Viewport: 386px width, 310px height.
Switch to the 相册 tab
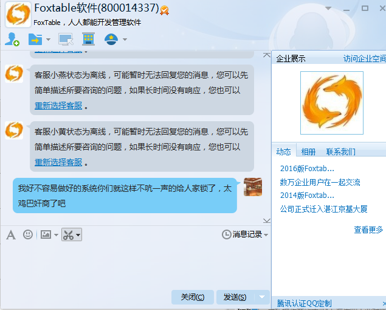pyautogui.click(x=308, y=152)
